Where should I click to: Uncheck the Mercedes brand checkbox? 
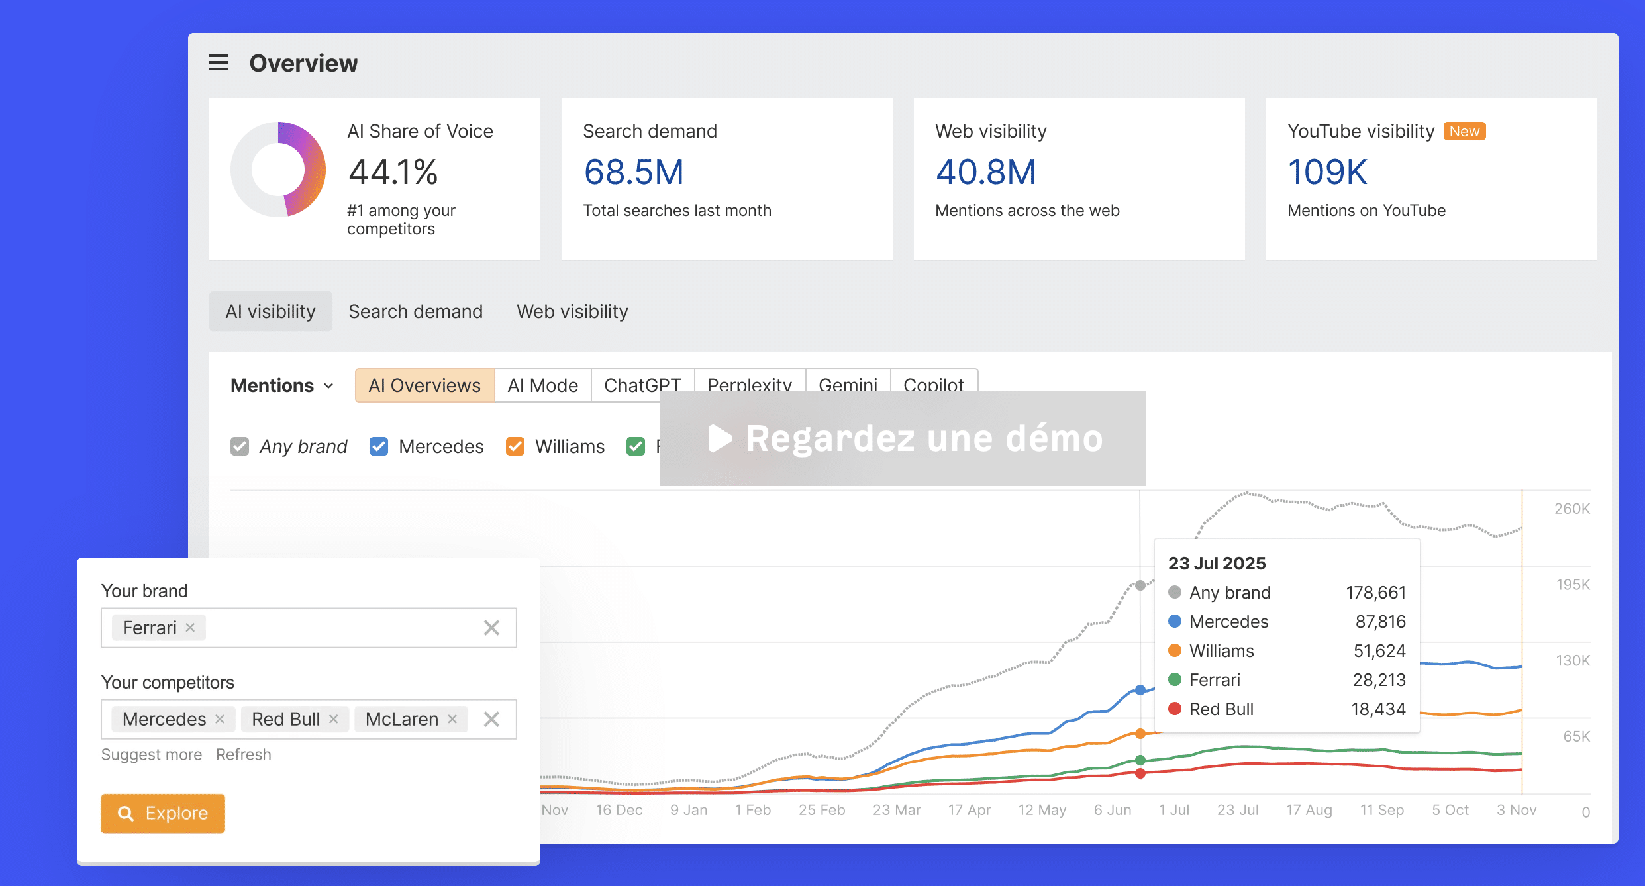tap(378, 446)
